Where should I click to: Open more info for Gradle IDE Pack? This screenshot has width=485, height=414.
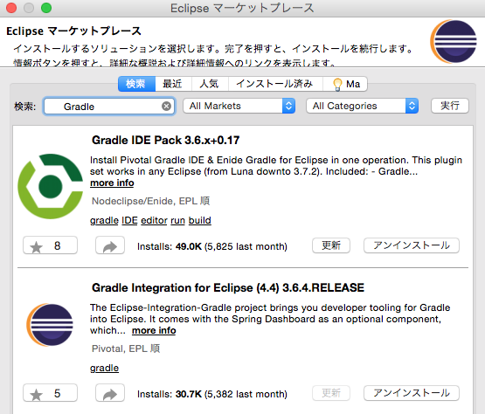click(x=112, y=183)
